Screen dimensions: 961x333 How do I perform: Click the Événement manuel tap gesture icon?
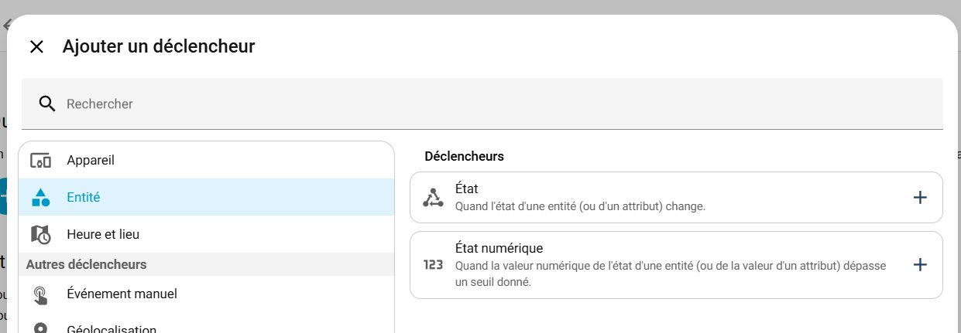41,294
